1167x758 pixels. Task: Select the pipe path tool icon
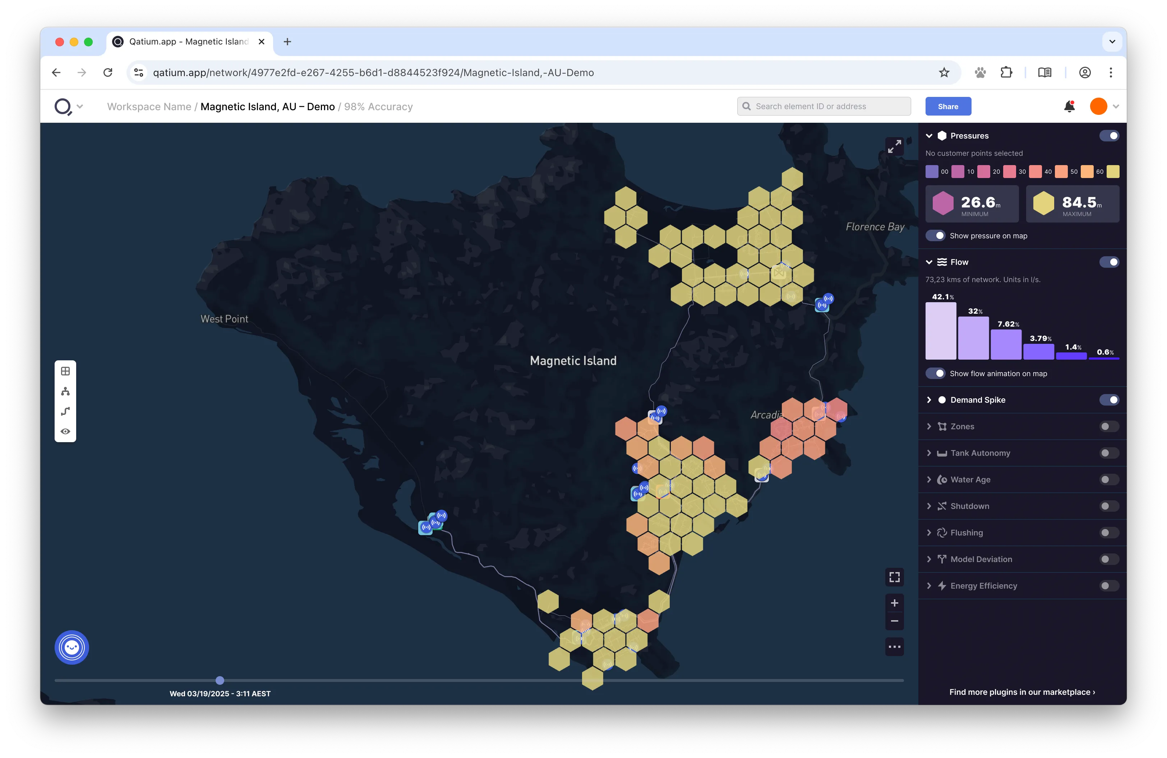65,411
